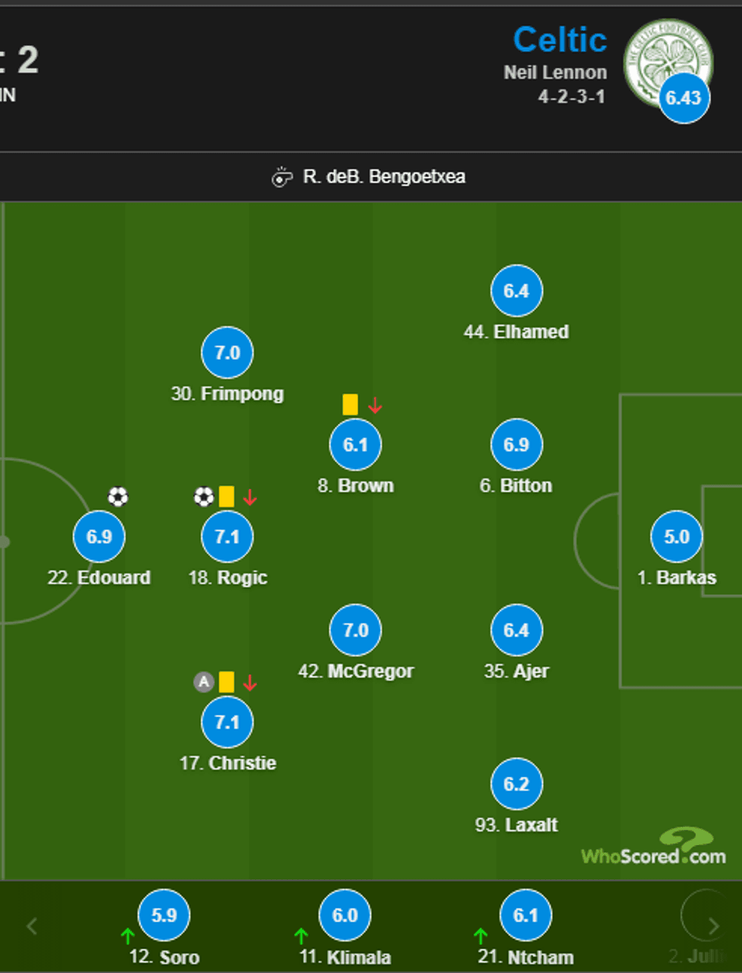Select the yellow card next to Christie
Screen dimensions: 742x973
(227, 682)
